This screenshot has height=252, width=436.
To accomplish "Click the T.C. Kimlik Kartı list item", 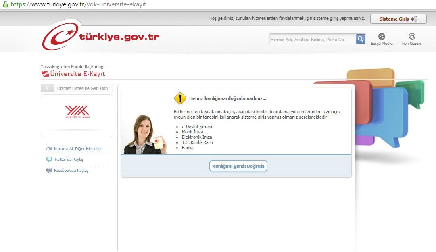I will pyautogui.click(x=197, y=142).
